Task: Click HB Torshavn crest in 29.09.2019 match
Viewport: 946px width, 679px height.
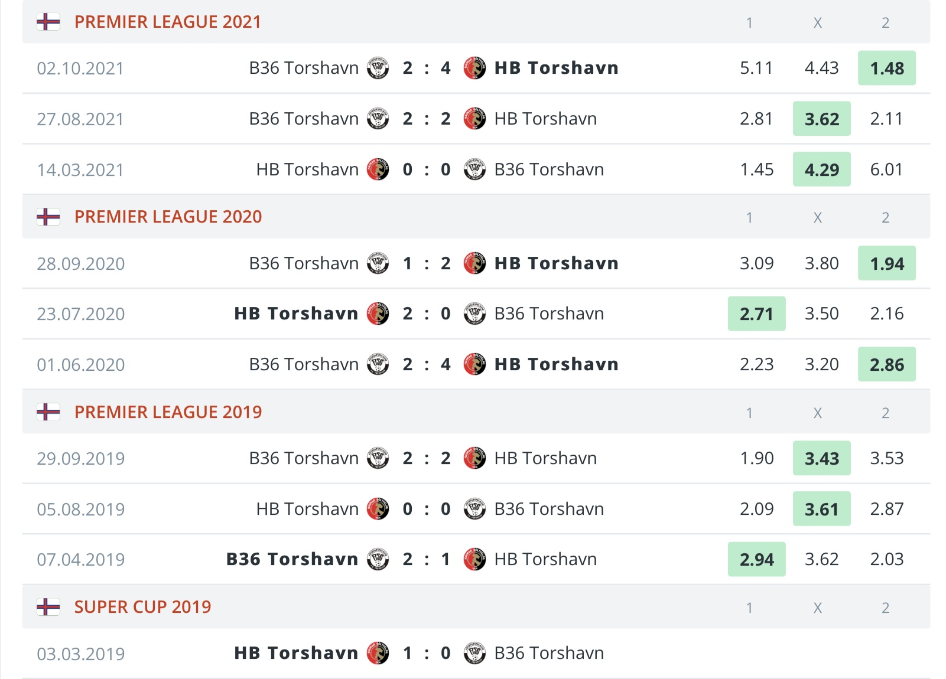Action: (474, 458)
